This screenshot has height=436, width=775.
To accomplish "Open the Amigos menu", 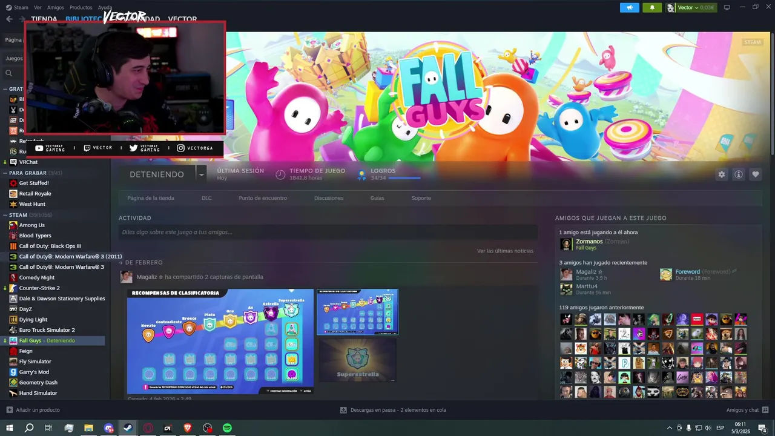I will (x=56, y=7).
